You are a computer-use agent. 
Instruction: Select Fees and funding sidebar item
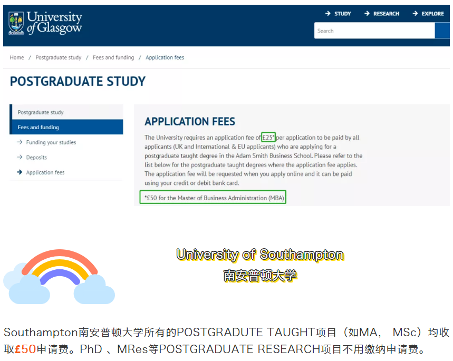[x=66, y=127]
